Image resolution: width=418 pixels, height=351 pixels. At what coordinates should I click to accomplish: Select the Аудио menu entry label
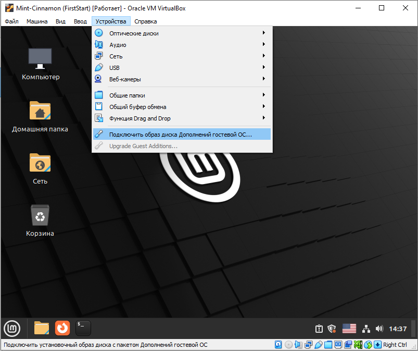[118, 45]
